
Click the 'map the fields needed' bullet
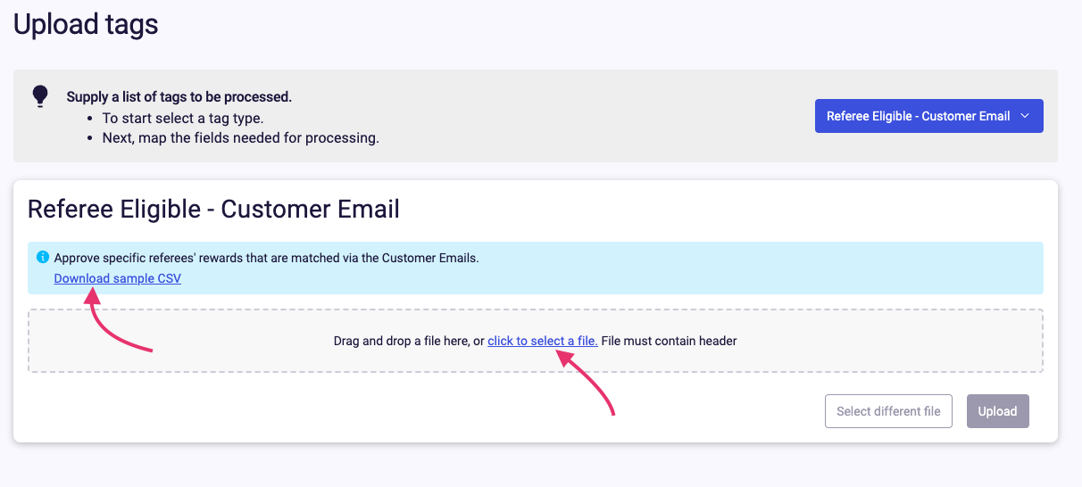pyautogui.click(x=241, y=138)
